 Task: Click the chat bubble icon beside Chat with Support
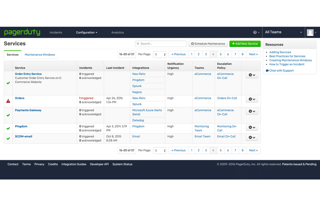tap(267, 70)
